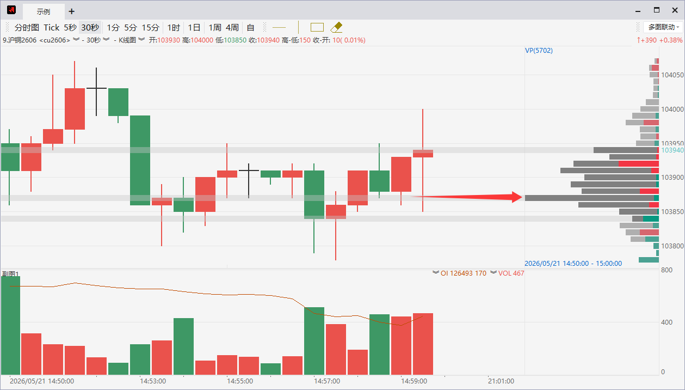Image resolution: width=685 pixels, height=390 pixels.
Task: Click the VP(5702) volume profile label
Action: 539,50
